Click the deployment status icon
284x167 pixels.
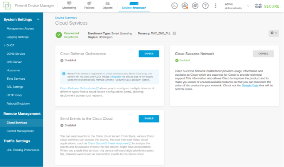185,6
